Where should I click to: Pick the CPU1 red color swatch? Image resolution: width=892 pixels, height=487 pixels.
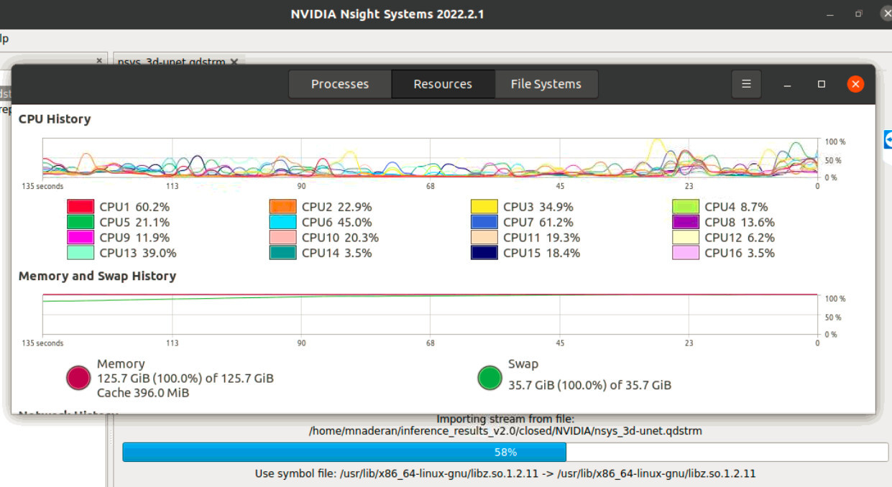point(81,207)
